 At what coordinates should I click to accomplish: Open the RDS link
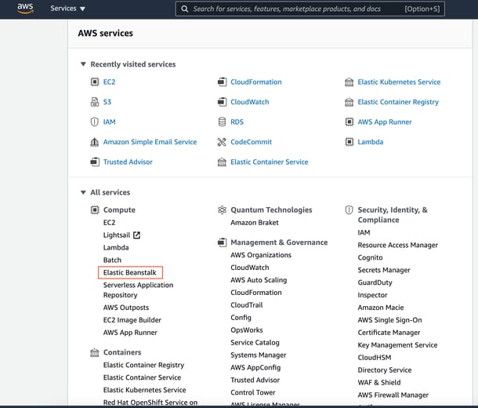tap(237, 122)
